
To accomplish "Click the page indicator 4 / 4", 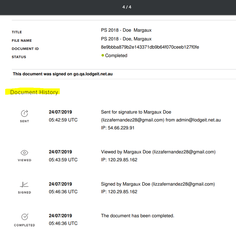I will (x=127, y=7).
